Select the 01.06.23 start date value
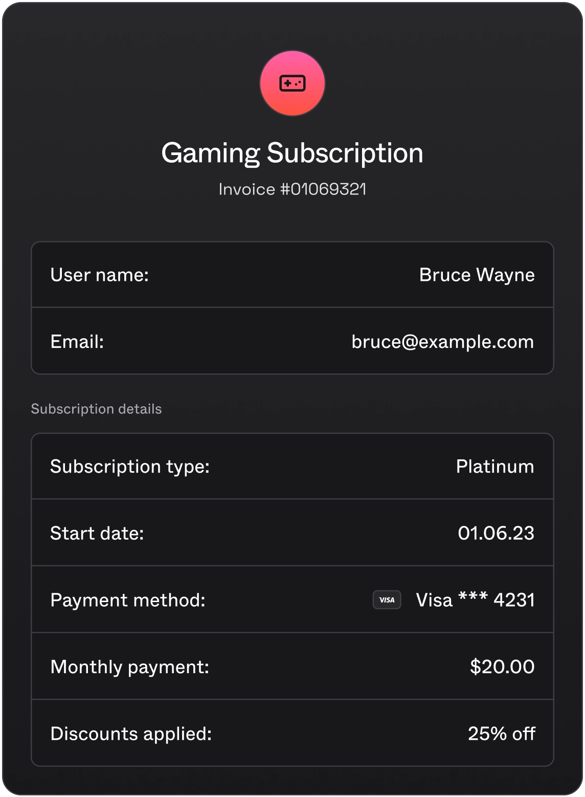The height and width of the screenshot is (797, 585). 496,534
